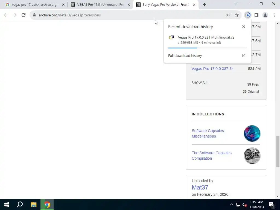The image size is (280, 210).
Task: Click the network tray icon
Action: tap(238, 205)
